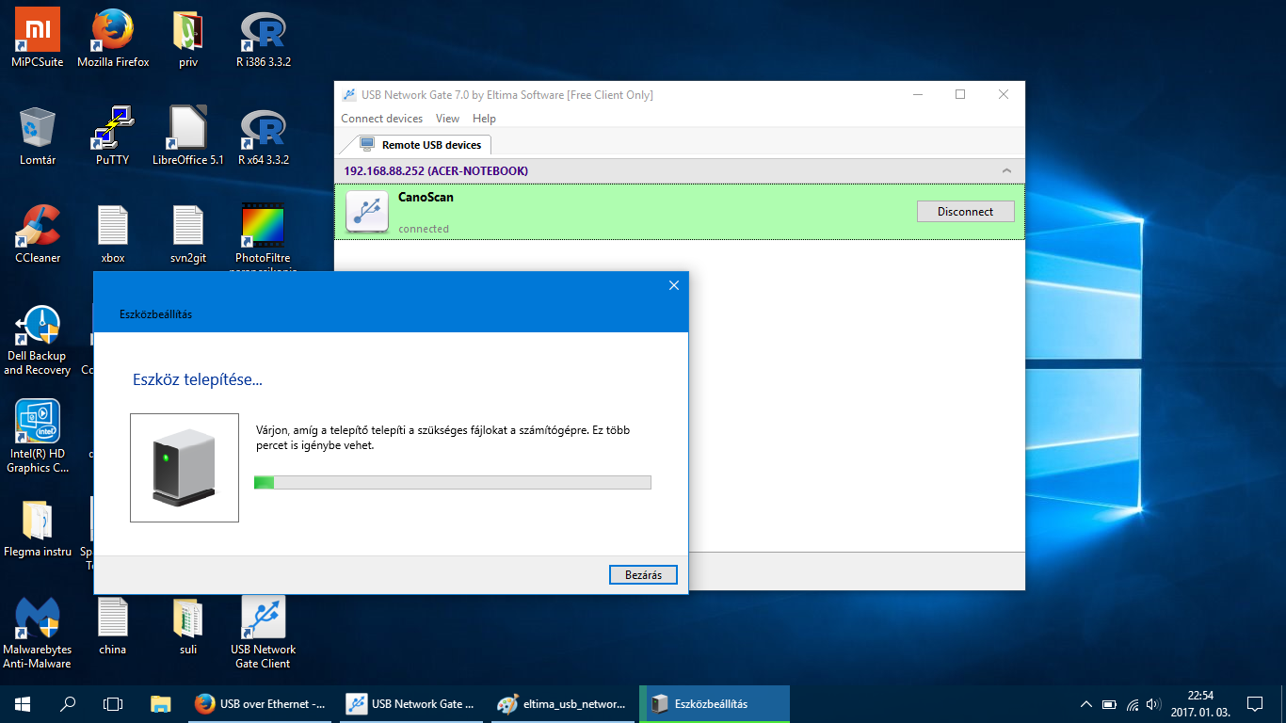Show hidden system tray icons
Image resolution: width=1286 pixels, height=723 pixels.
pyautogui.click(x=1085, y=704)
